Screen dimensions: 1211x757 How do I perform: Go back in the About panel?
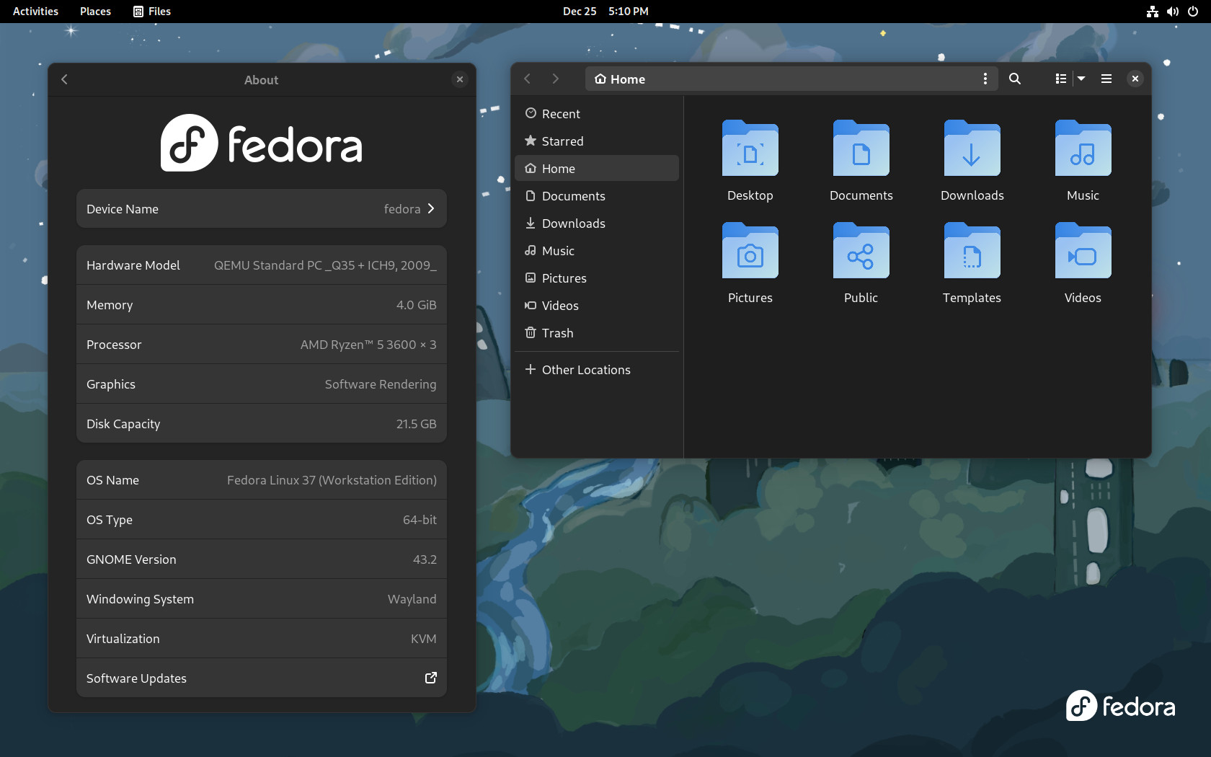click(x=64, y=79)
